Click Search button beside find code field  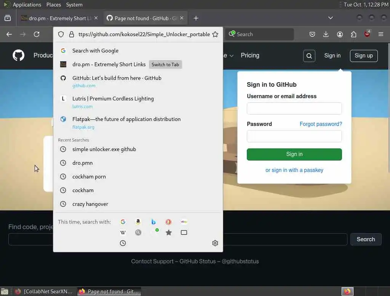[x=366, y=239]
